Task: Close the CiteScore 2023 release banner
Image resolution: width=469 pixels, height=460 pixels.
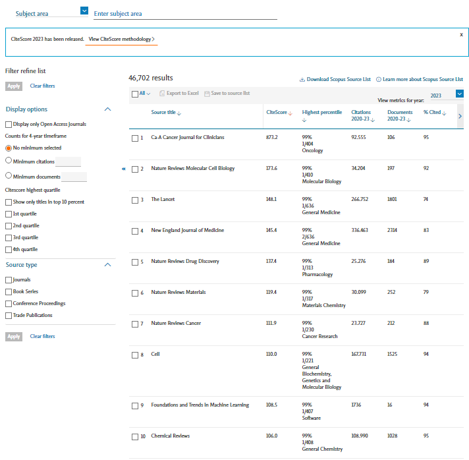Action: (461, 35)
